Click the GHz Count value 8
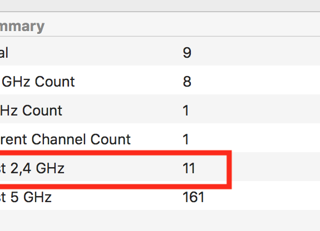The height and width of the screenshot is (231, 320). click(187, 82)
